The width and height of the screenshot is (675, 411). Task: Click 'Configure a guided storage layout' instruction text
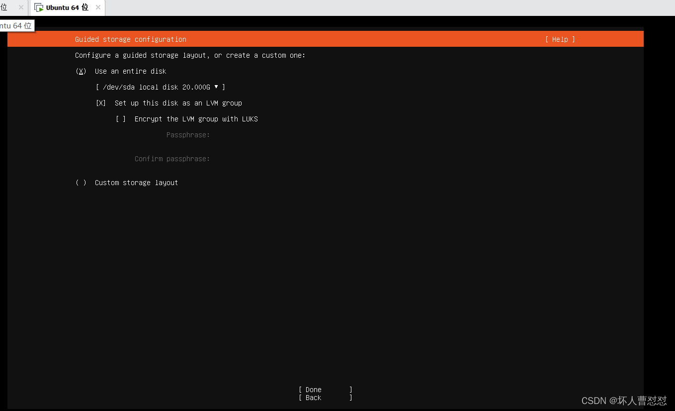[190, 55]
